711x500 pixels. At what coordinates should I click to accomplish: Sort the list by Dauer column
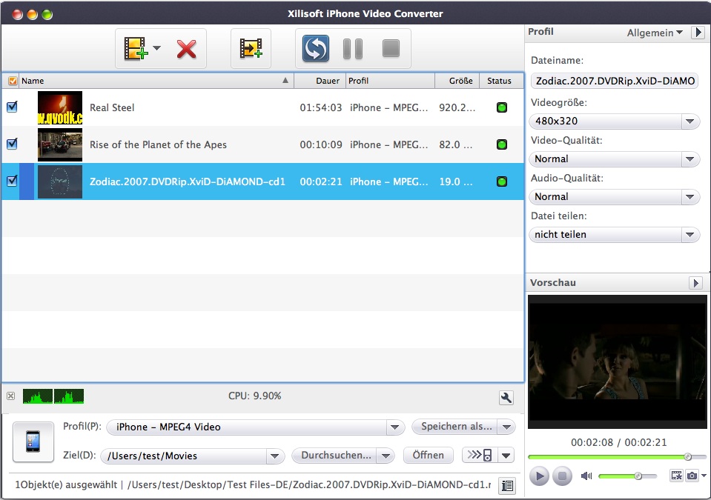point(320,81)
